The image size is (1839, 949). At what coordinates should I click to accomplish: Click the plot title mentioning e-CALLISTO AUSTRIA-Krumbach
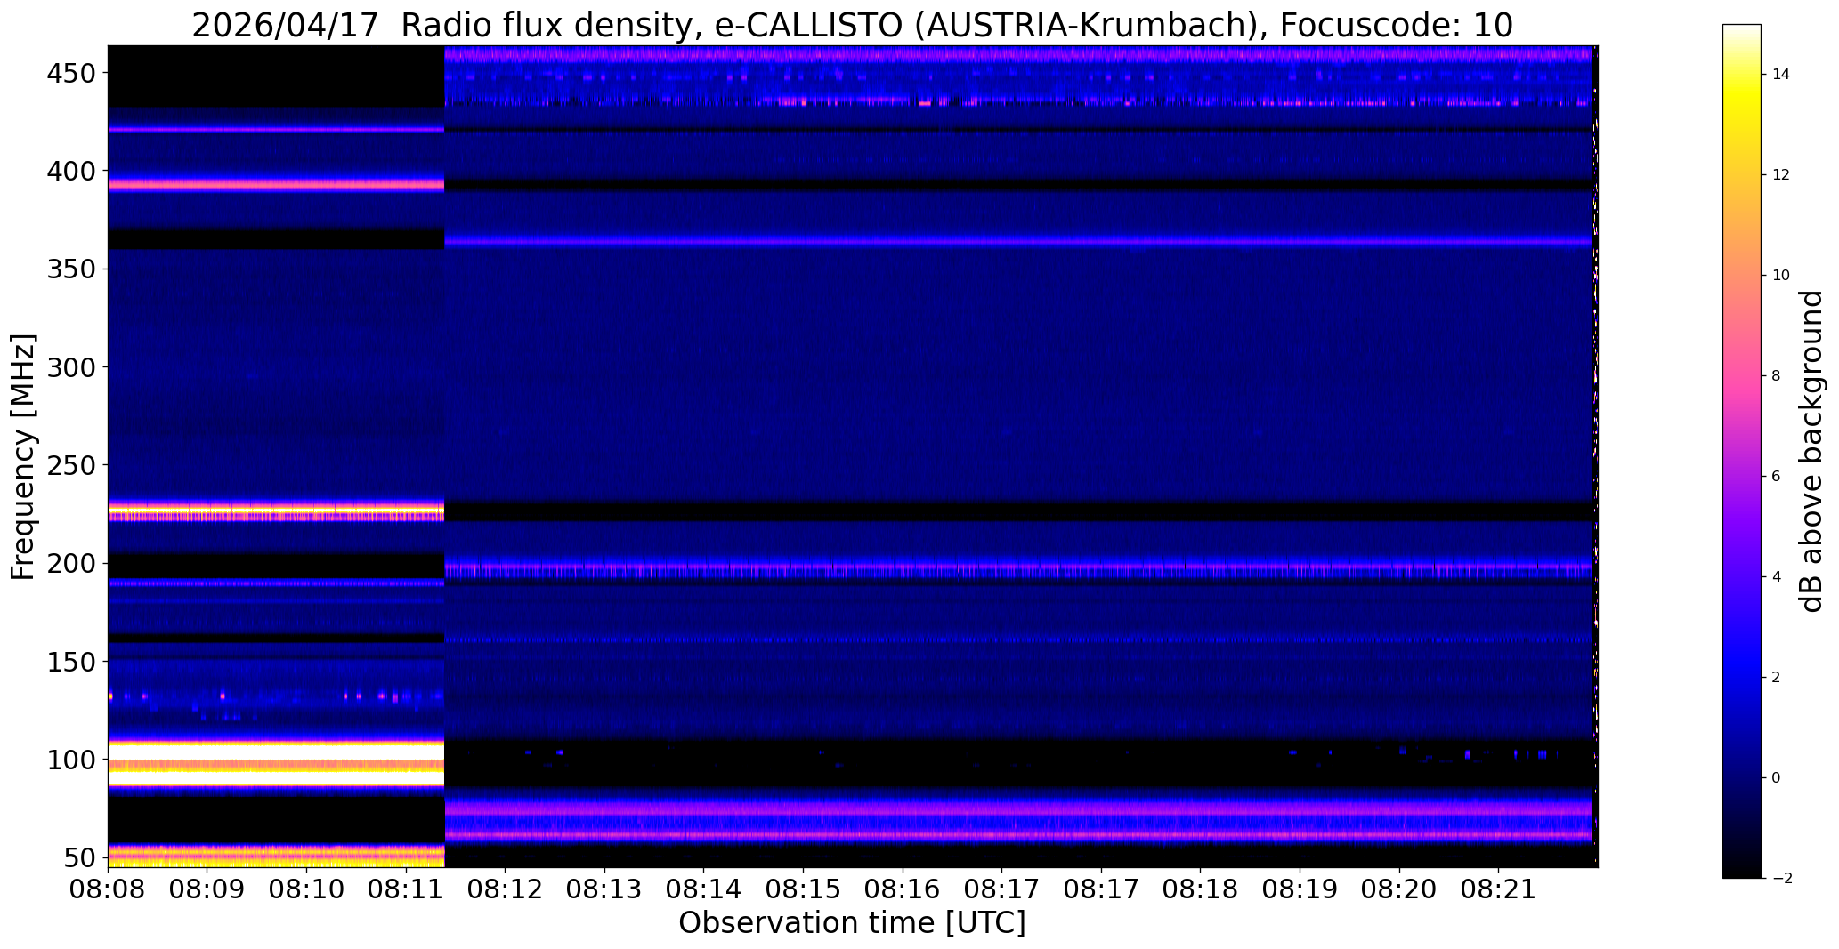852,25
